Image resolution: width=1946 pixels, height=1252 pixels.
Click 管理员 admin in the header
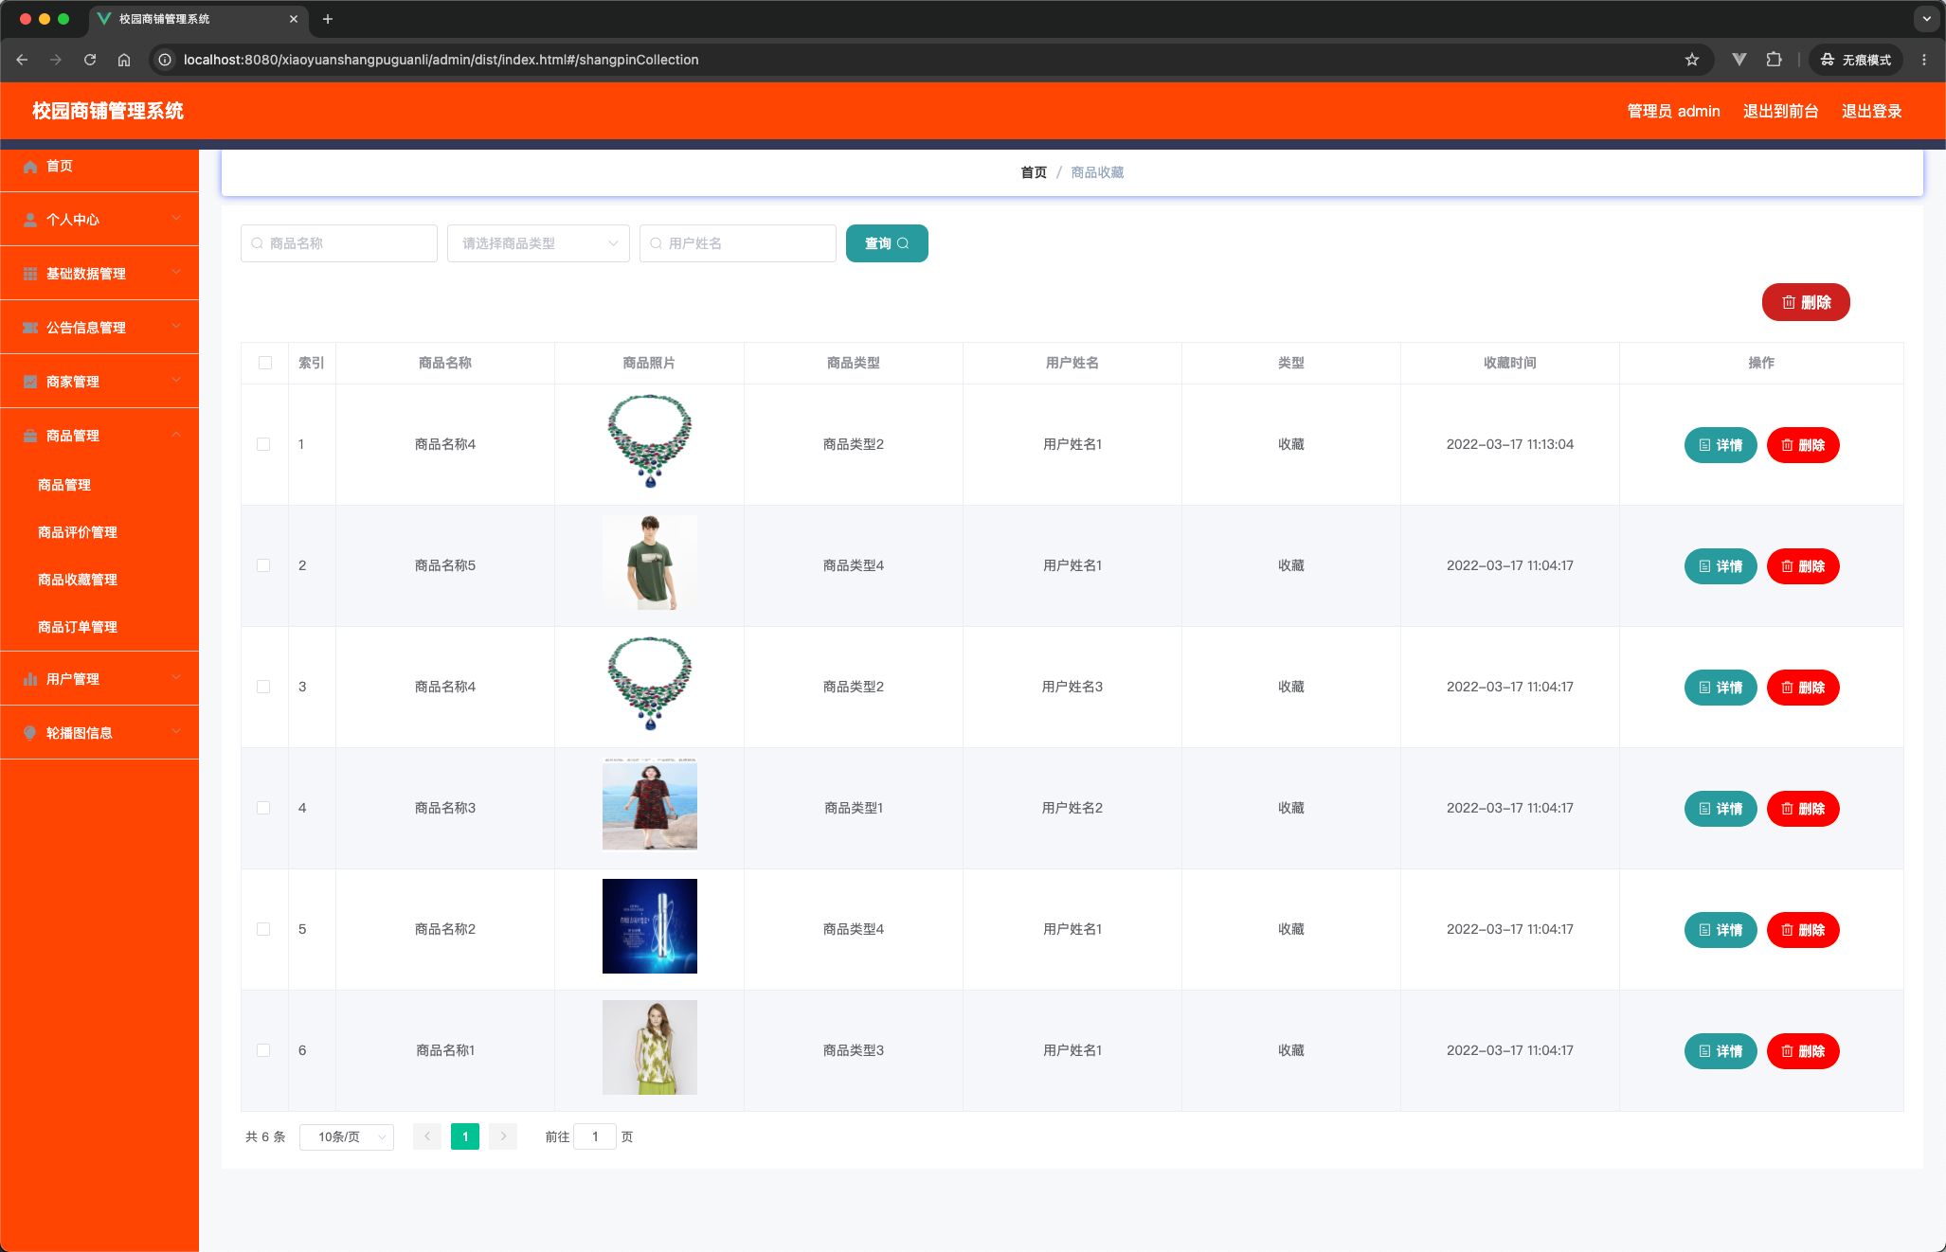pos(1673,111)
